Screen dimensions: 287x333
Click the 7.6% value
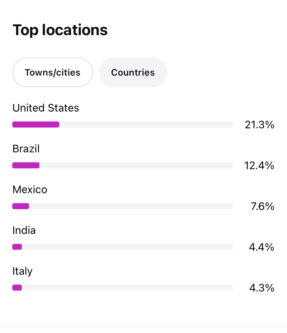point(262,206)
